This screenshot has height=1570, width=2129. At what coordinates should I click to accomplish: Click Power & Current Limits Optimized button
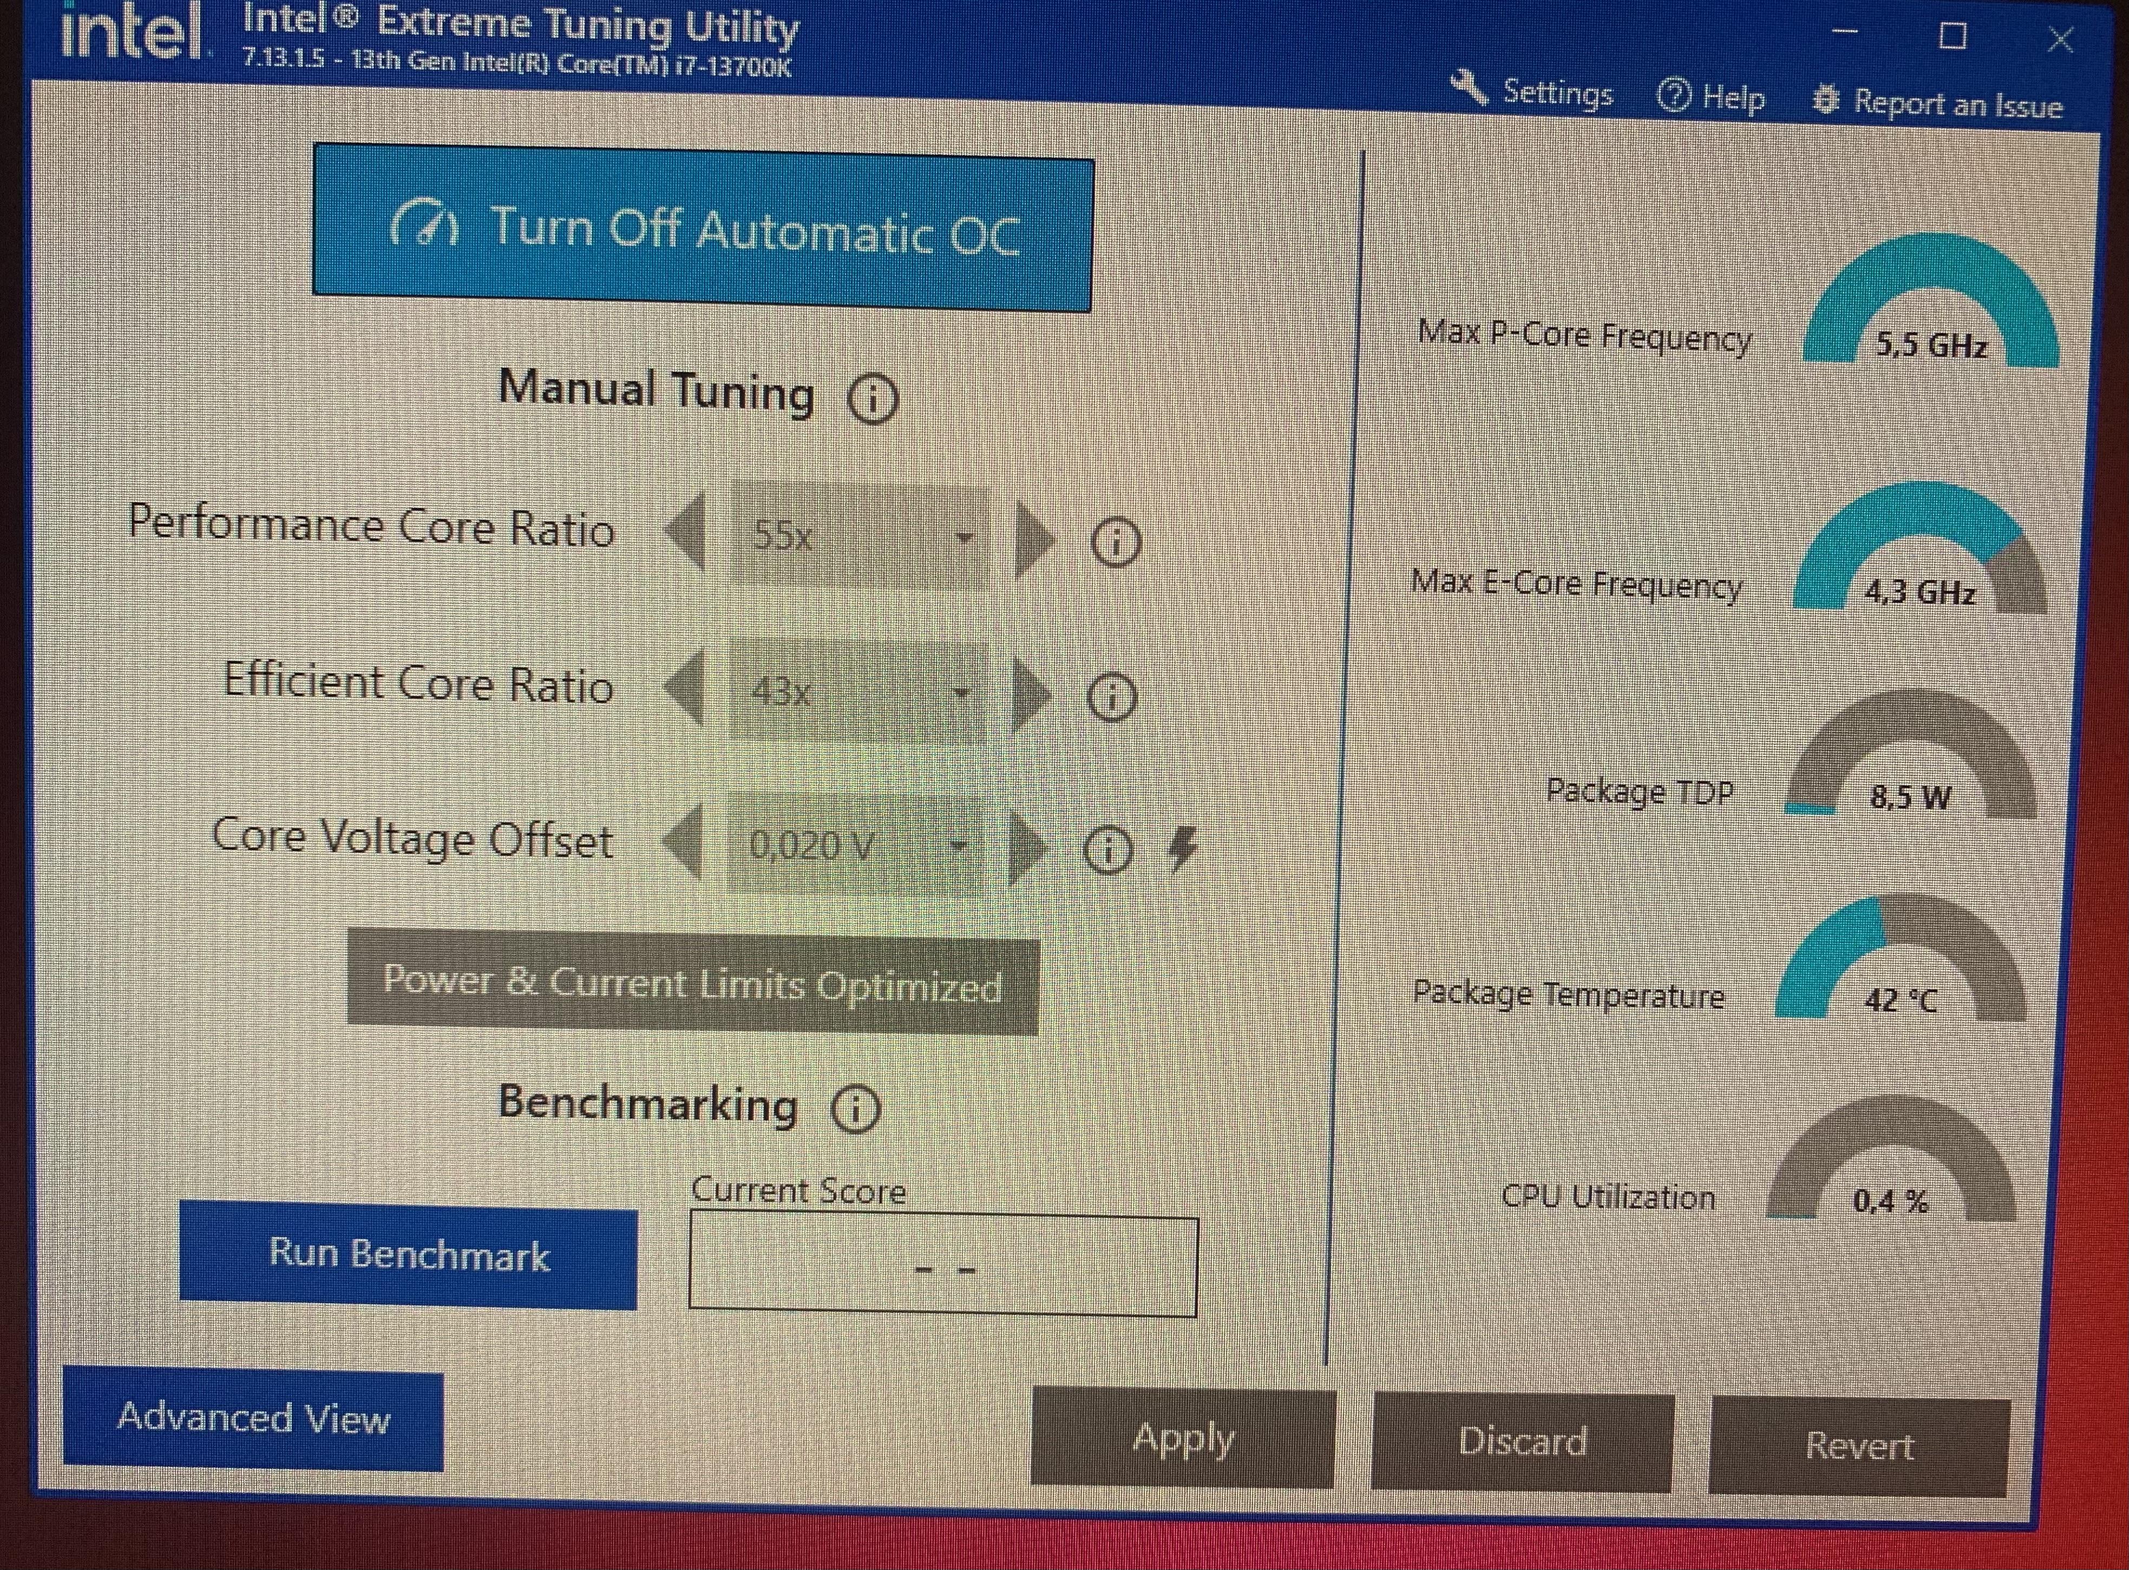pyautogui.click(x=693, y=982)
